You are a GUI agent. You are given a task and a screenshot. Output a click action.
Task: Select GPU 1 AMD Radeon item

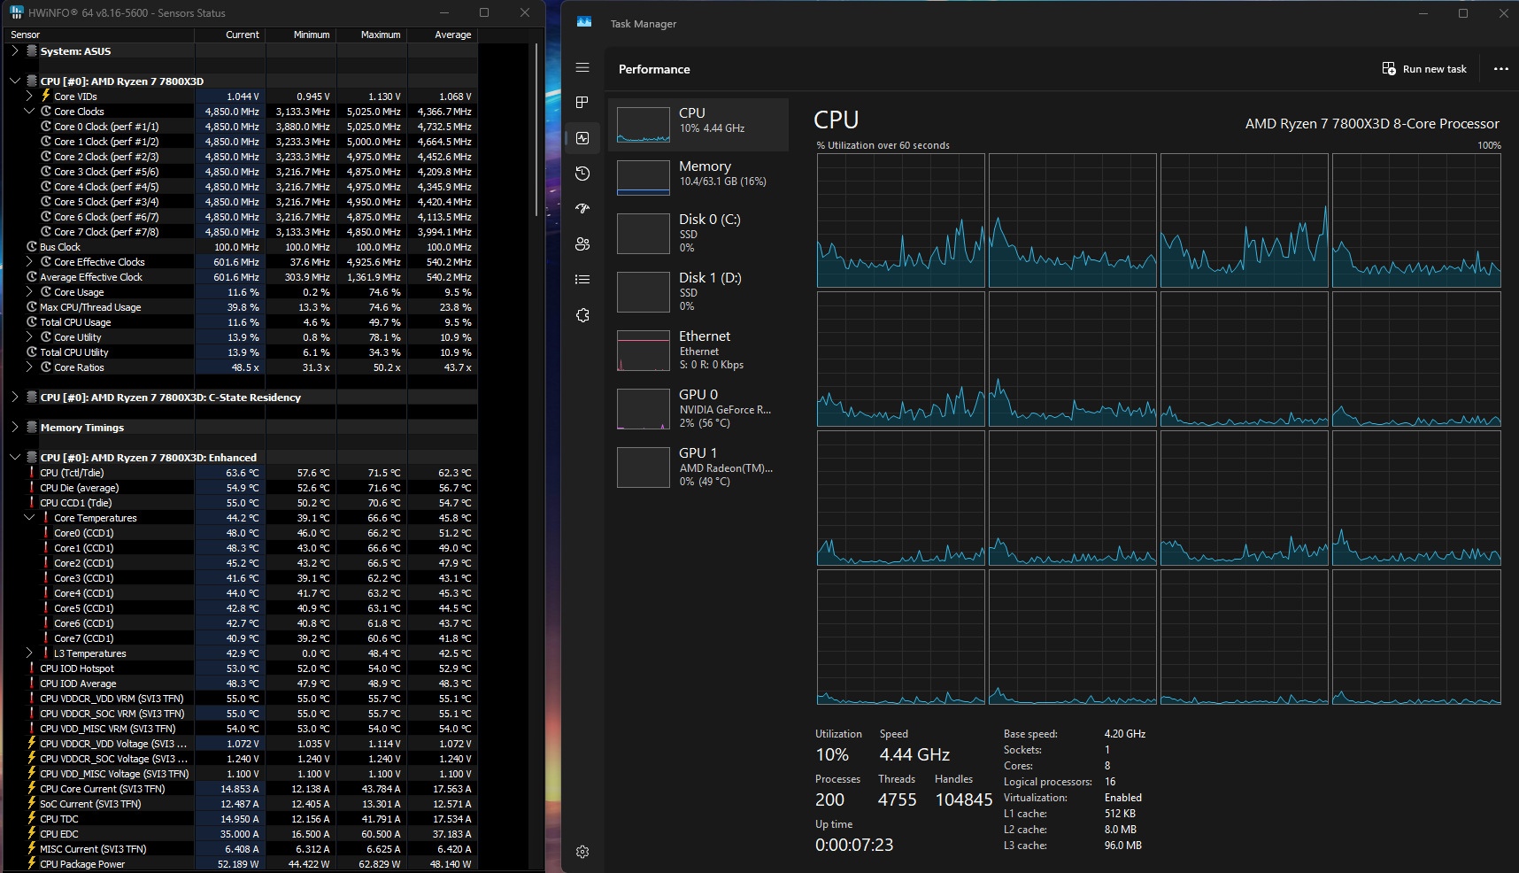coord(698,467)
